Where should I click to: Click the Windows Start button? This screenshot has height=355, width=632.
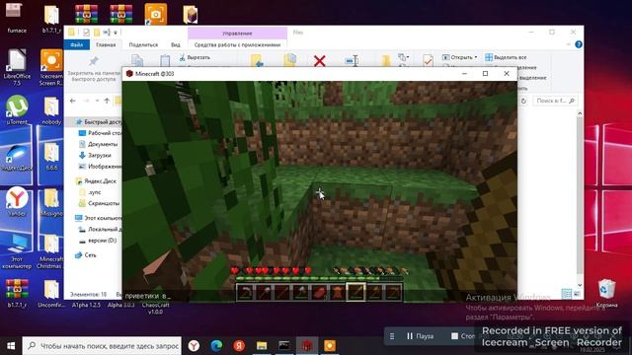click(x=11, y=346)
